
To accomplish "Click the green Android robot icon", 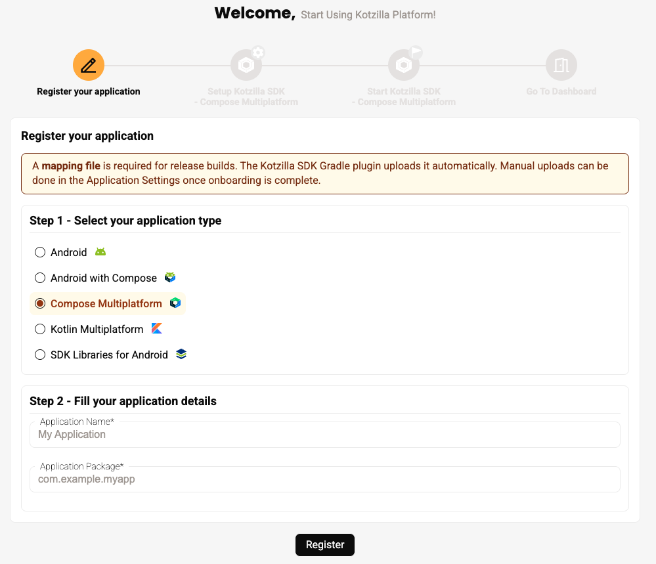I will (100, 252).
